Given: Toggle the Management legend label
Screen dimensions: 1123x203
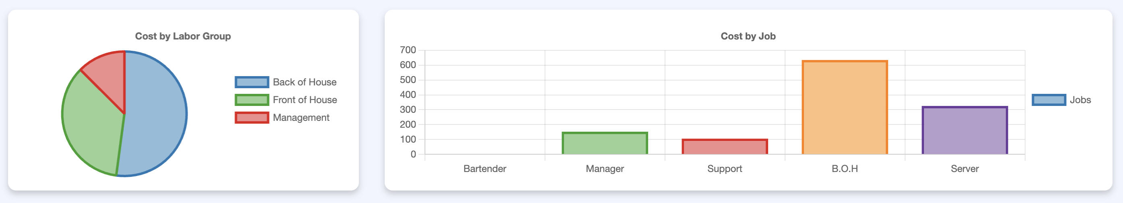Looking at the screenshot, I should pos(301,118).
